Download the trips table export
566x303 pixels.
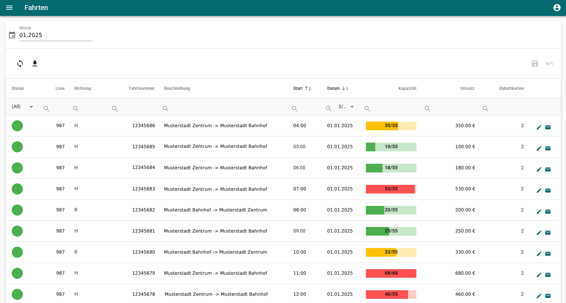pyautogui.click(x=35, y=64)
